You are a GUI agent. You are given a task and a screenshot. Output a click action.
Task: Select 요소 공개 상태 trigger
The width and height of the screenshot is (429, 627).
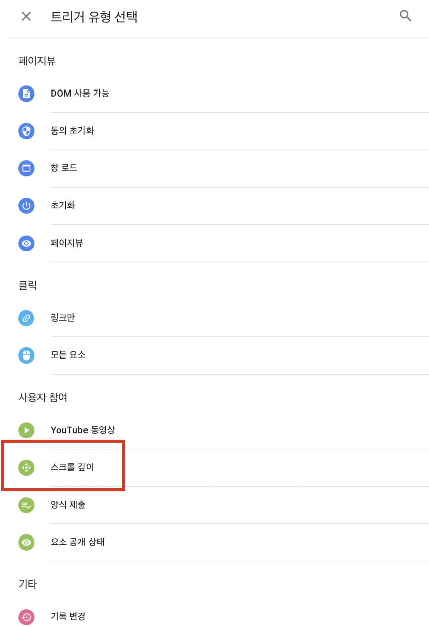click(x=220, y=542)
